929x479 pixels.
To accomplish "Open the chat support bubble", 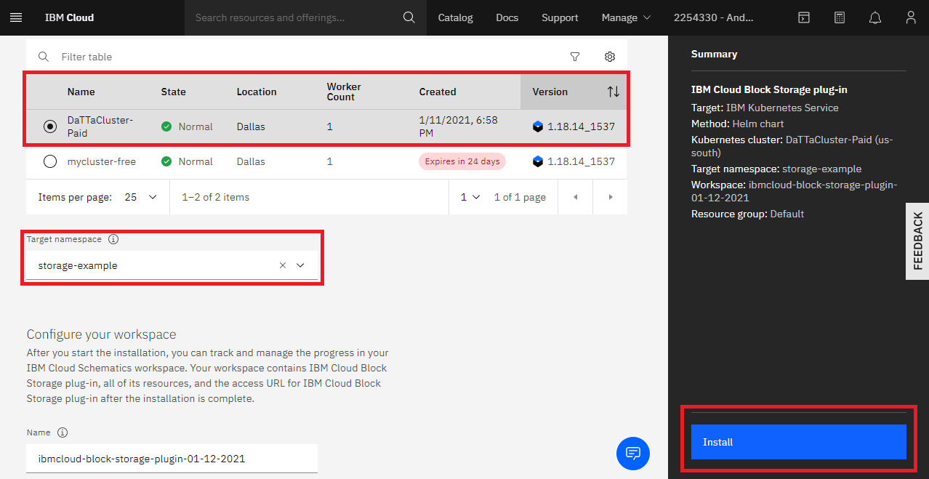I will tap(633, 453).
